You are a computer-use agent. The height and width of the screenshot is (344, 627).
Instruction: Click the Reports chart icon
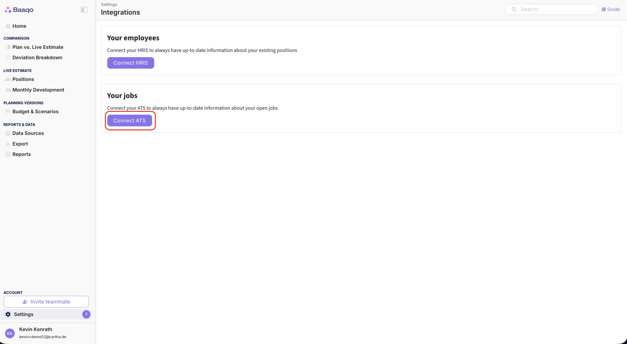[x=8, y=154]
